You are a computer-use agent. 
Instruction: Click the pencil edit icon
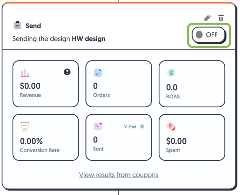(208, 18)
